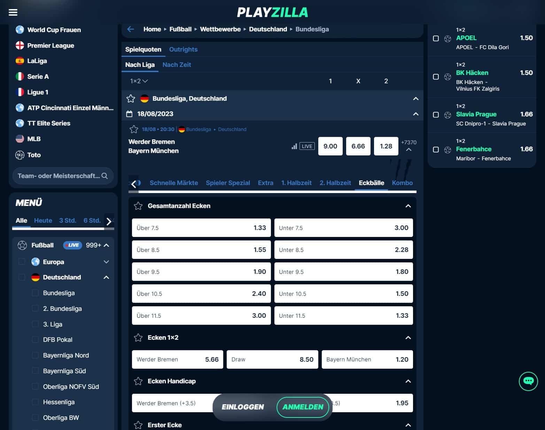Favorite the Gesamtanzahl Ecken market
This screenshot has width=545, height=430.
(x=138, y=206)
